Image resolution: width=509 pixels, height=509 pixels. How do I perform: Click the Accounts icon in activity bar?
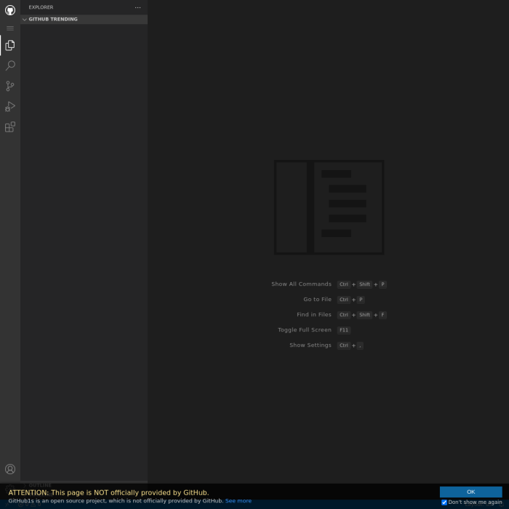tap(10, 469)
